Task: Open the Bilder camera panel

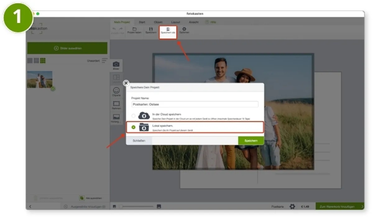Action: [116, 65]
